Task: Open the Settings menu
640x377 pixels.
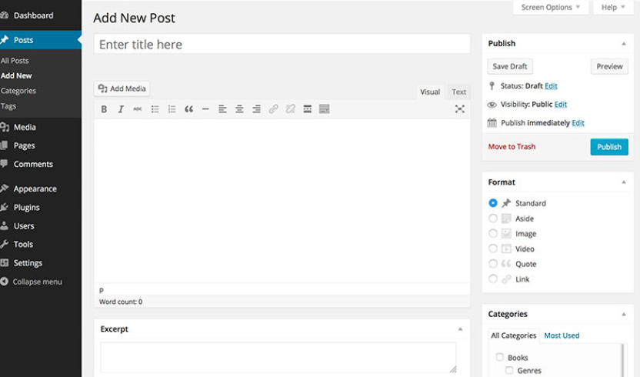Action: [28, 262]
